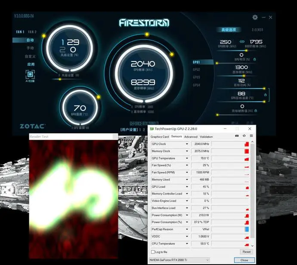Screen dimensions: 297x265
Task: Open the NVIDIA GeForce RTX 2080 Ti selector
Action: click(x=179, y=260)
